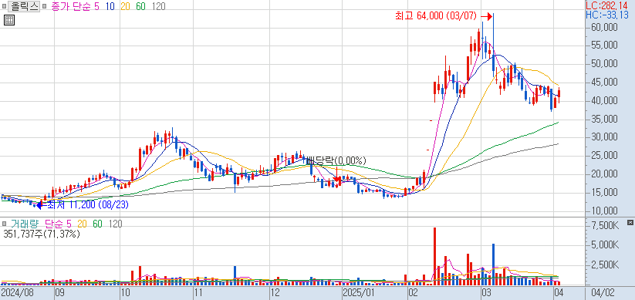Click the 거래량 indicator label
The width and height of the screenshot is (635, 300).
pos(25,224)
